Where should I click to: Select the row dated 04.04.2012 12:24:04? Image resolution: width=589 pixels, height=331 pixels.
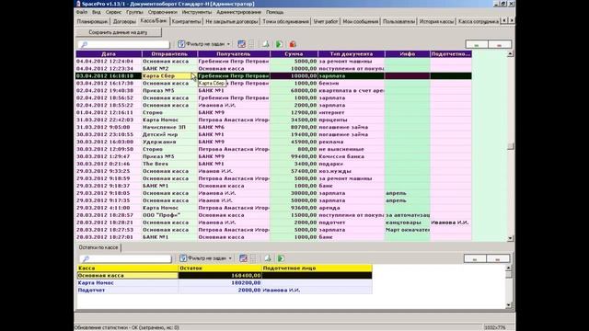274,62
